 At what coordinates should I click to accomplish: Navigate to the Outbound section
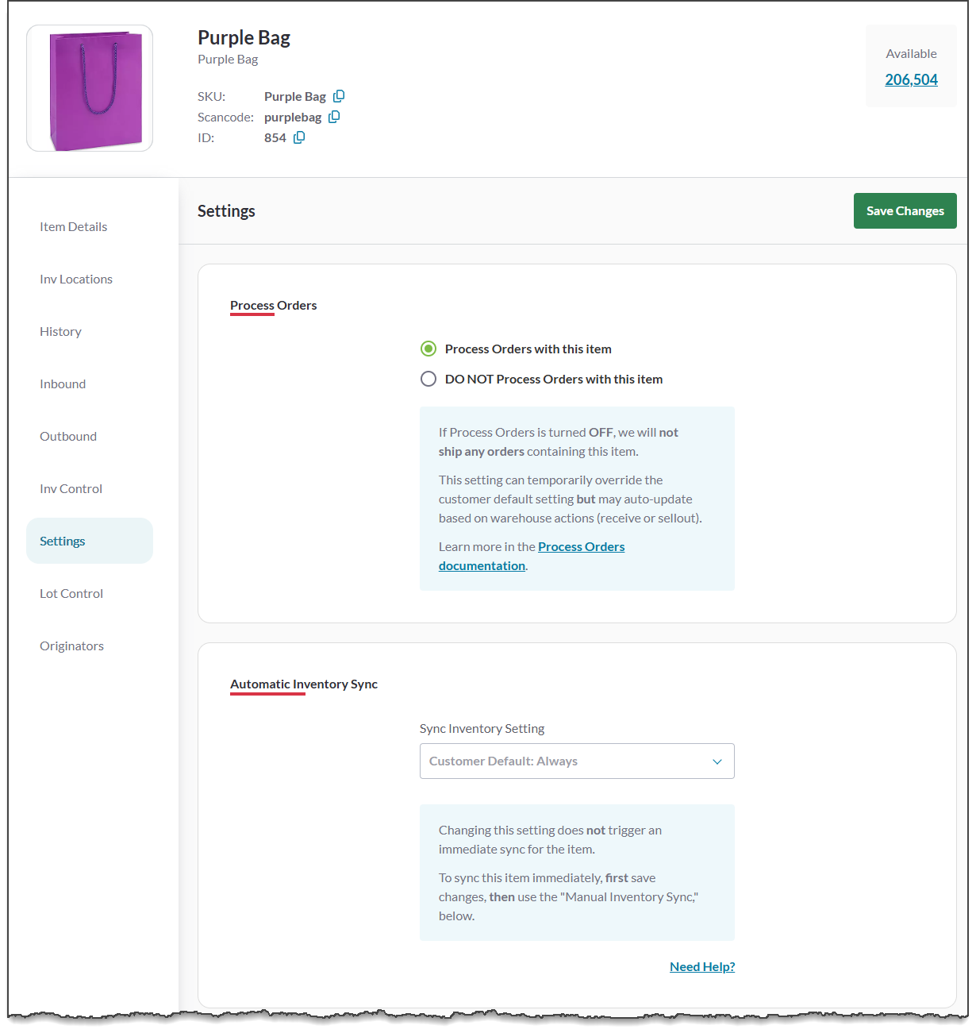click(68, 436)
